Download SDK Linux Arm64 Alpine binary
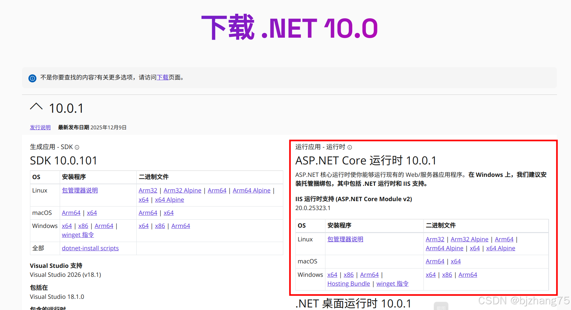571x310 pixels. (251, 190)
